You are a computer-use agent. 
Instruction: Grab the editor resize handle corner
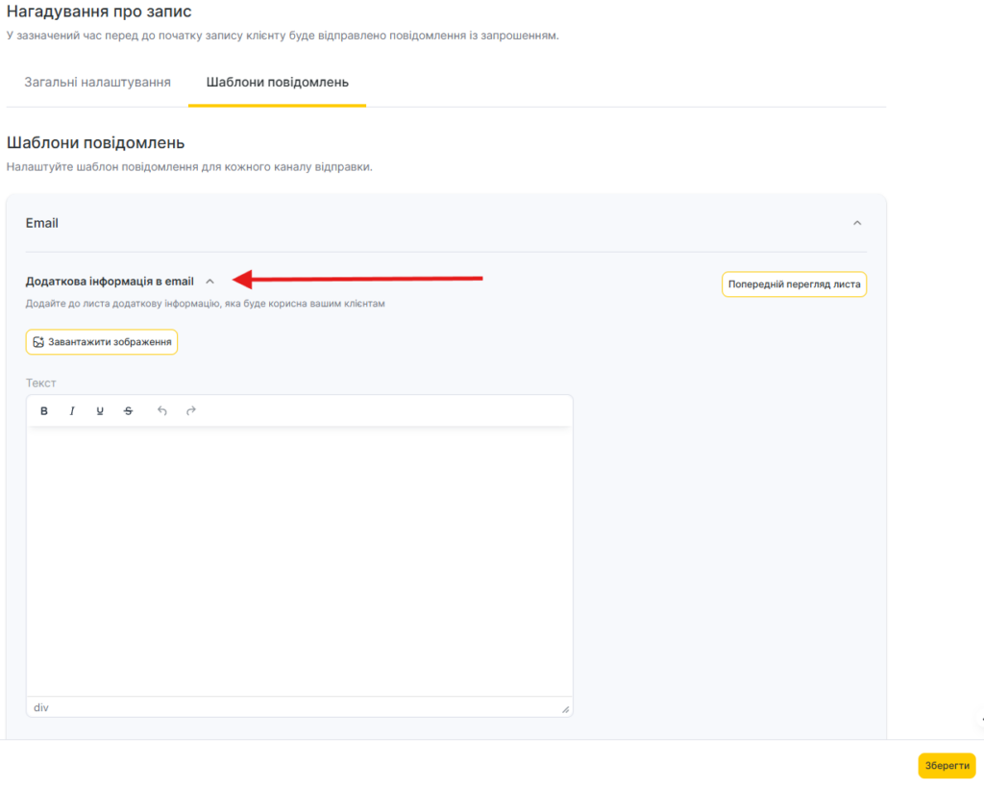pyautogui.click(x=565, y=709)
